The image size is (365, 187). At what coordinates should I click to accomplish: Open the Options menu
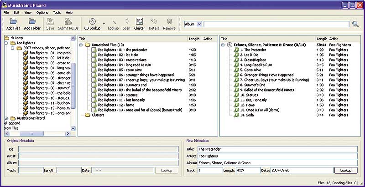[x=42, y=13]
